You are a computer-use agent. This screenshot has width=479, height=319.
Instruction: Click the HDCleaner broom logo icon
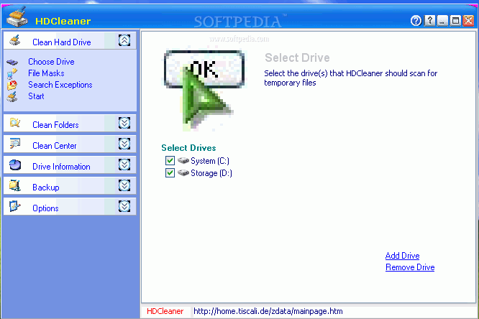click(17, 17)
